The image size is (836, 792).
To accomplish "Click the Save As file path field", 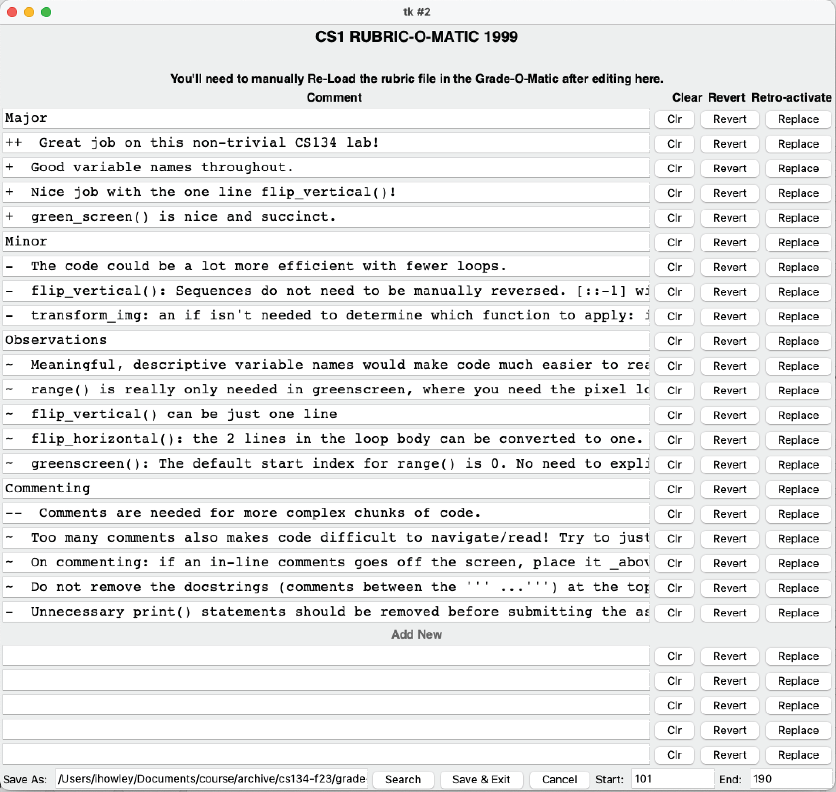I will (211, 779).
